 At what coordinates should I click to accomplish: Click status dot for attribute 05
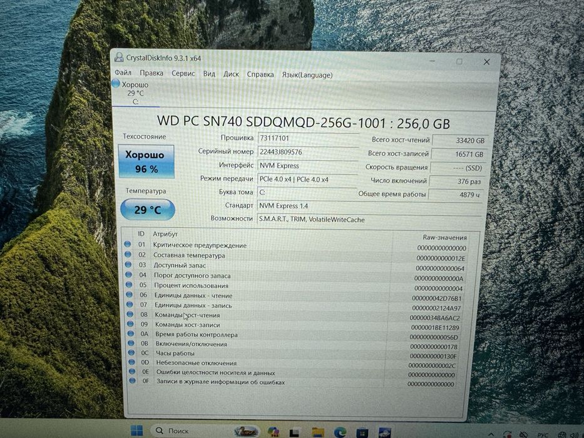(x=129, y=284)
